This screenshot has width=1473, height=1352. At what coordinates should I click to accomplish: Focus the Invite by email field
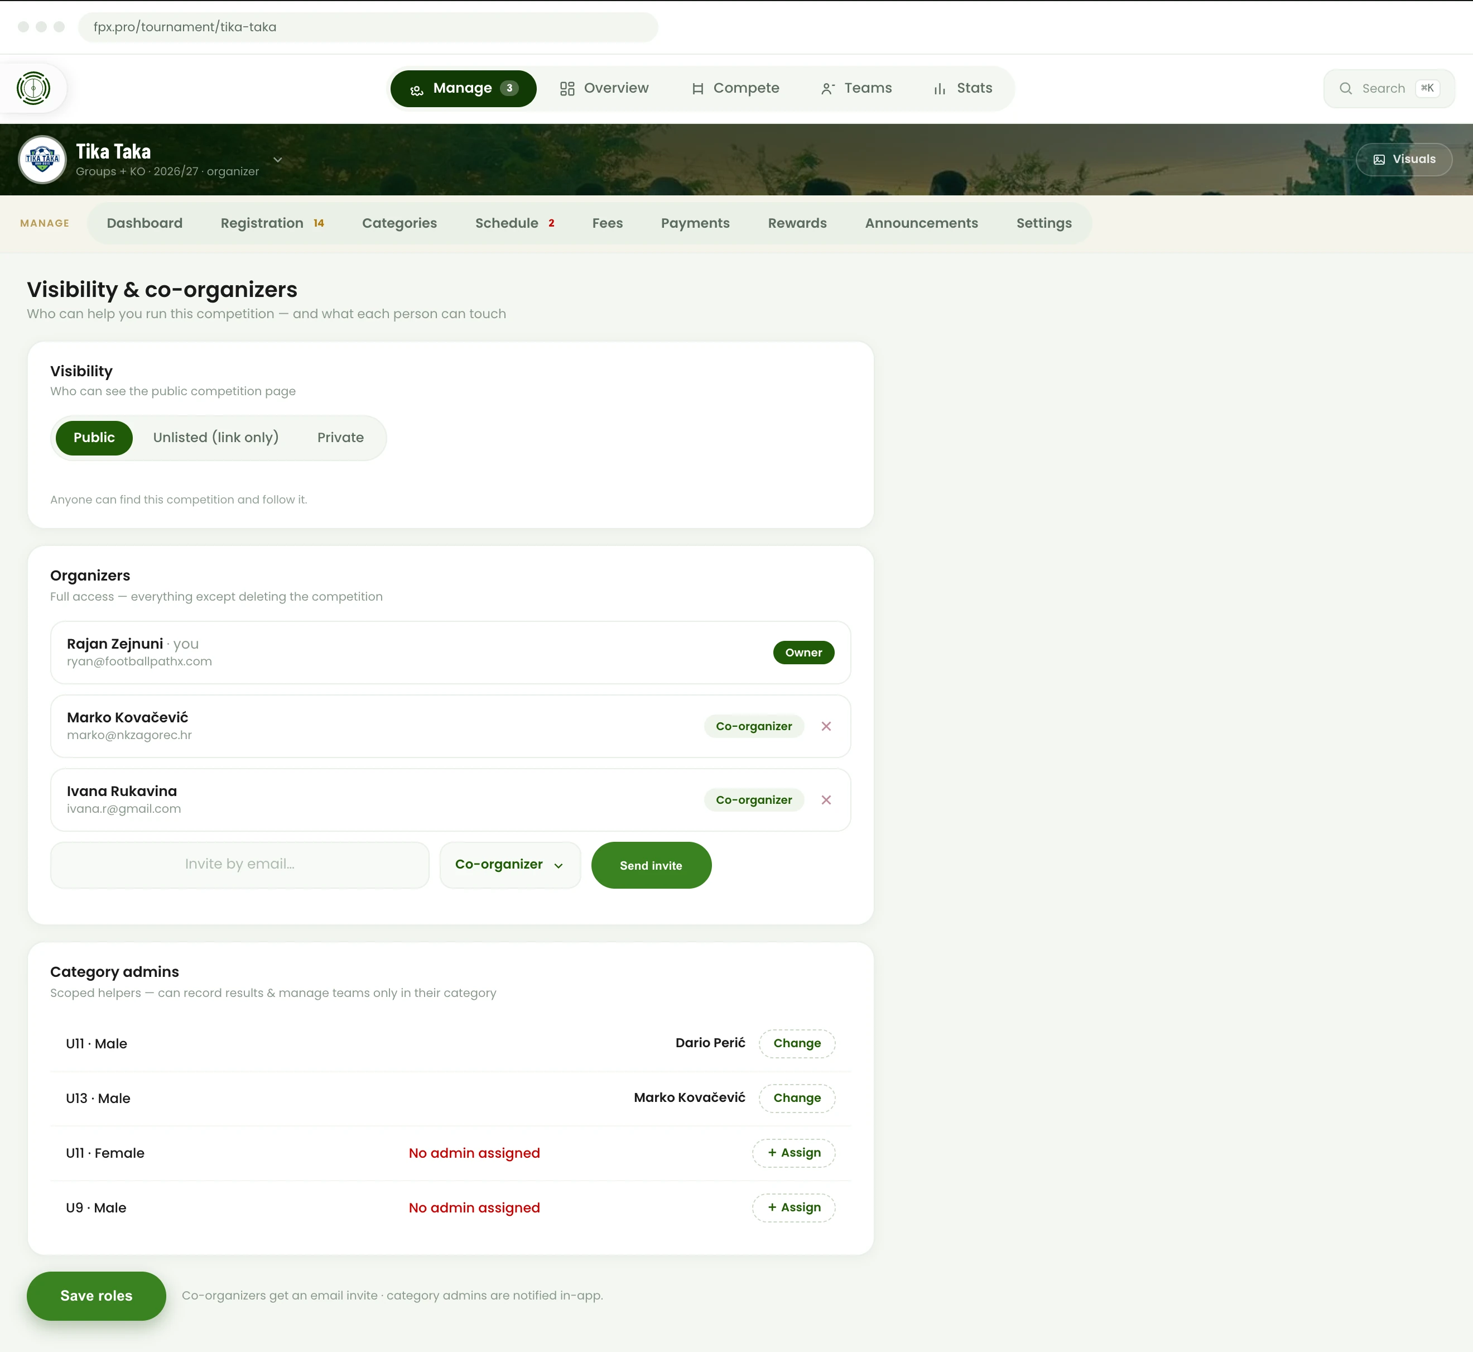240,865
